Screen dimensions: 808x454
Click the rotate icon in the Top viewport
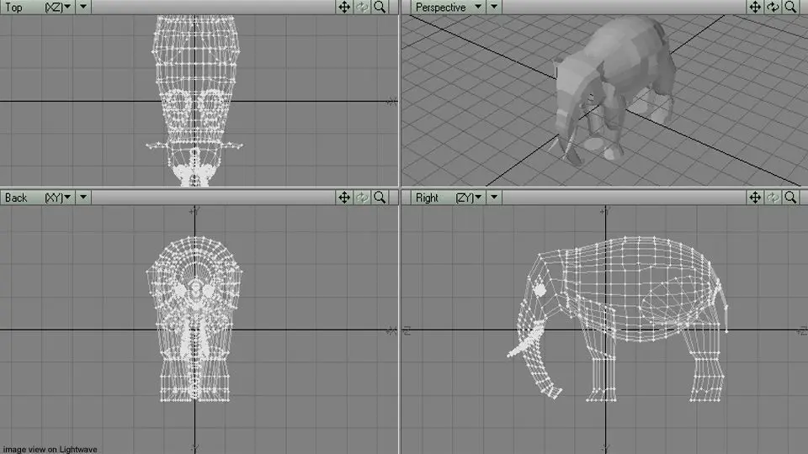click(x=362, y=8)
